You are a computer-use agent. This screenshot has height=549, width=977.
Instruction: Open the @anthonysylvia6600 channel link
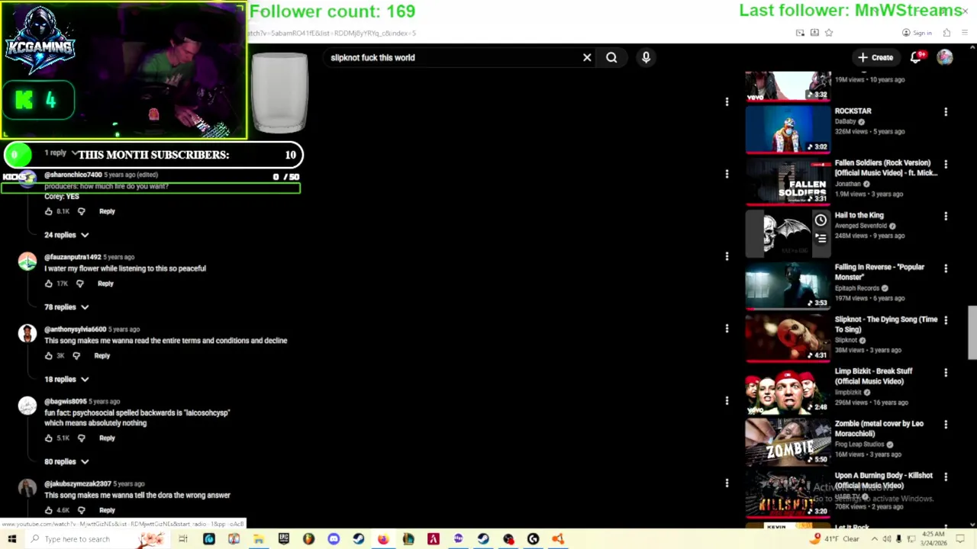(x=76, y=329)
